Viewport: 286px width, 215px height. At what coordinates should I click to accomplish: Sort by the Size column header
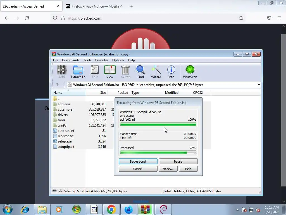96,92
